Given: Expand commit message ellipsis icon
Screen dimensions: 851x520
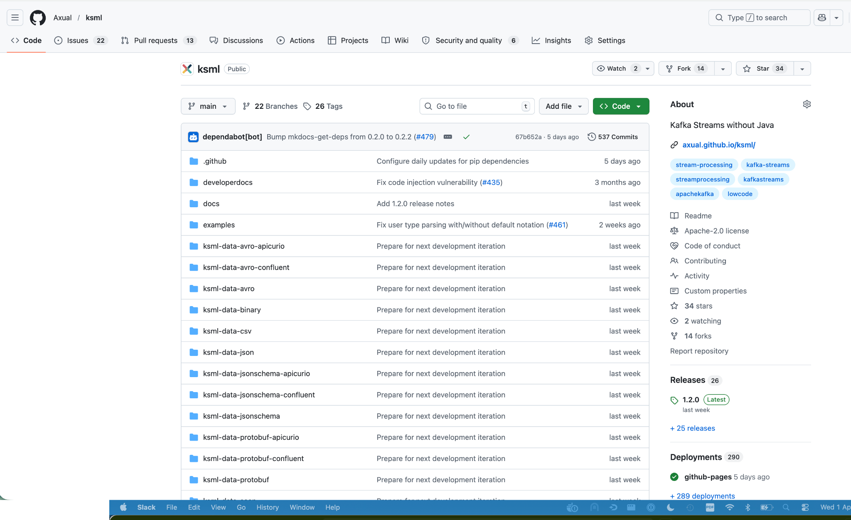Looking at the screenshot, I should pos(448,137).
